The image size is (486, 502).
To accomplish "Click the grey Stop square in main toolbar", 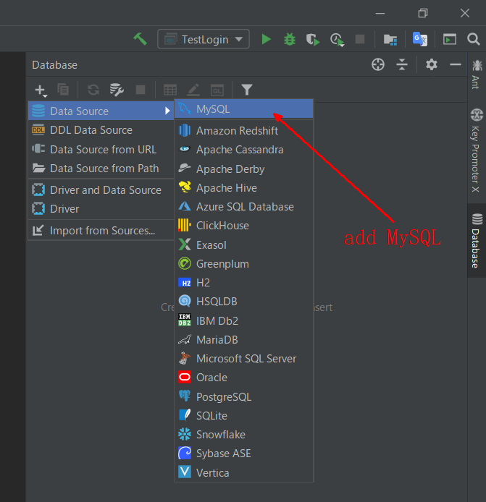I will click(x=360, y=39).
